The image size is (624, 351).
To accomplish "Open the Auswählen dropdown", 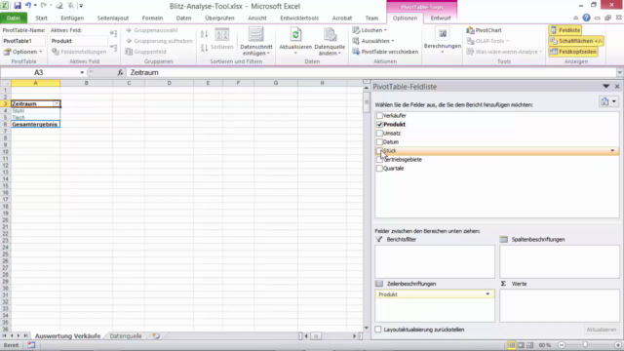I will (x=373, y=41).
